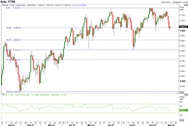Click the 7,150 price axis label
The height and width of the screenshot is (126, 188).
point(182,16)
